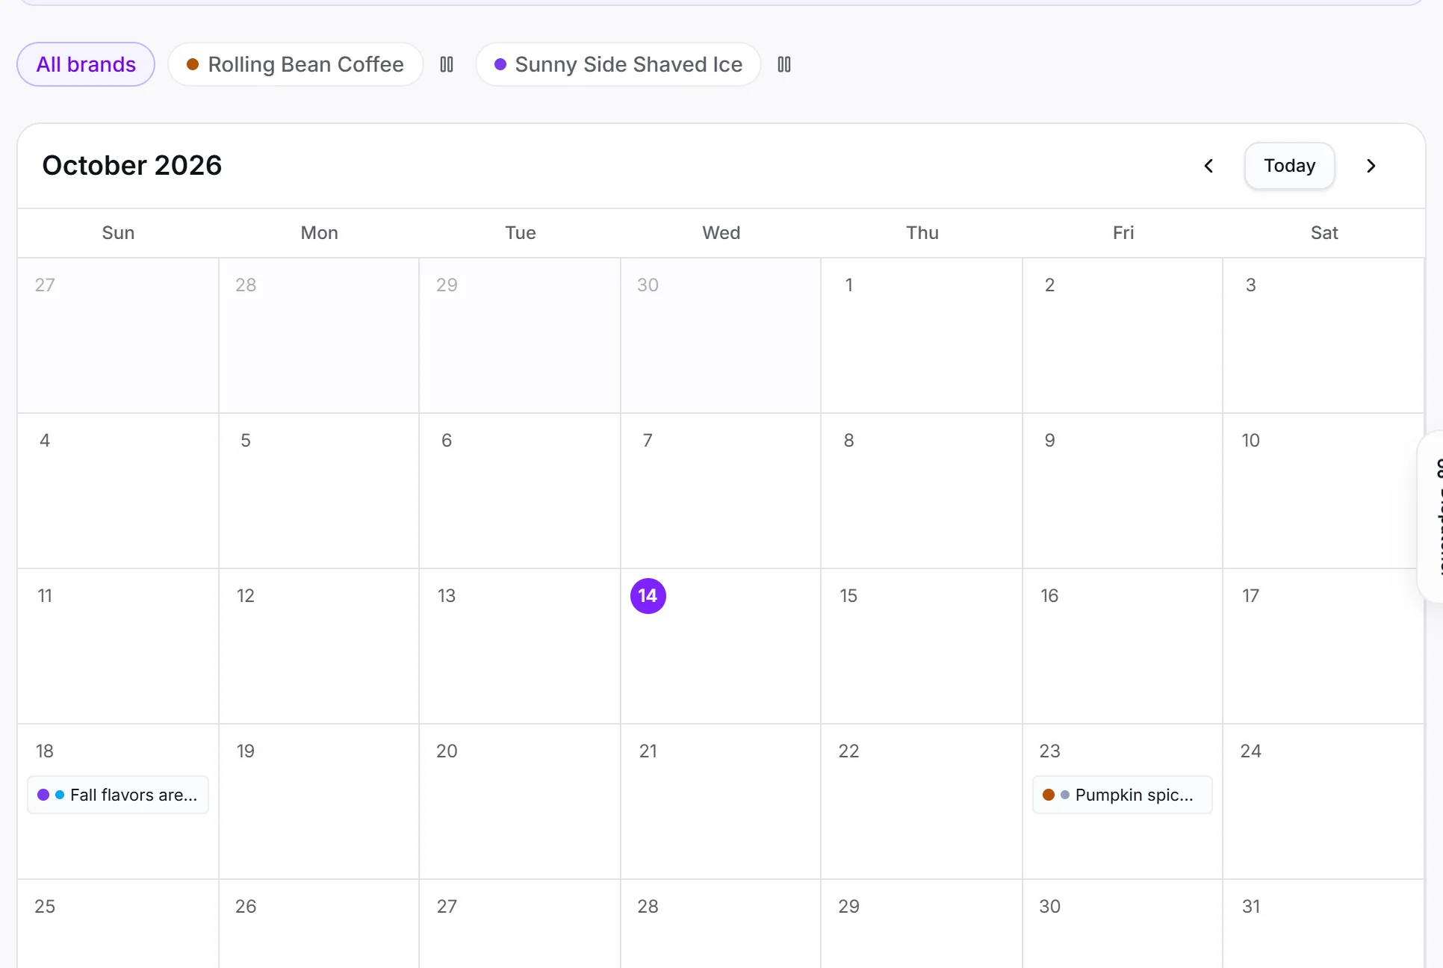The image size is (1443, 968).
Task: Select October 19 cell
Action: point(319,801)
